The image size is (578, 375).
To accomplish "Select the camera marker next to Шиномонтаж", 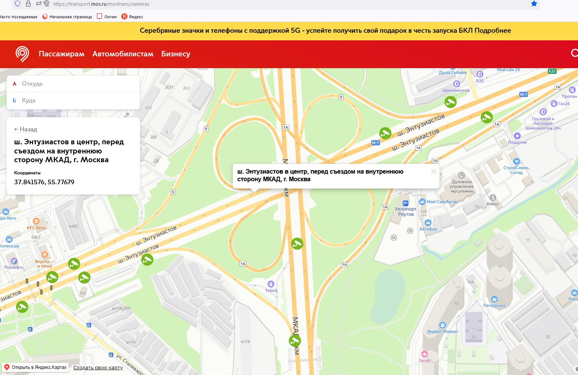I will pyautogui.click(x=450, y=102).
